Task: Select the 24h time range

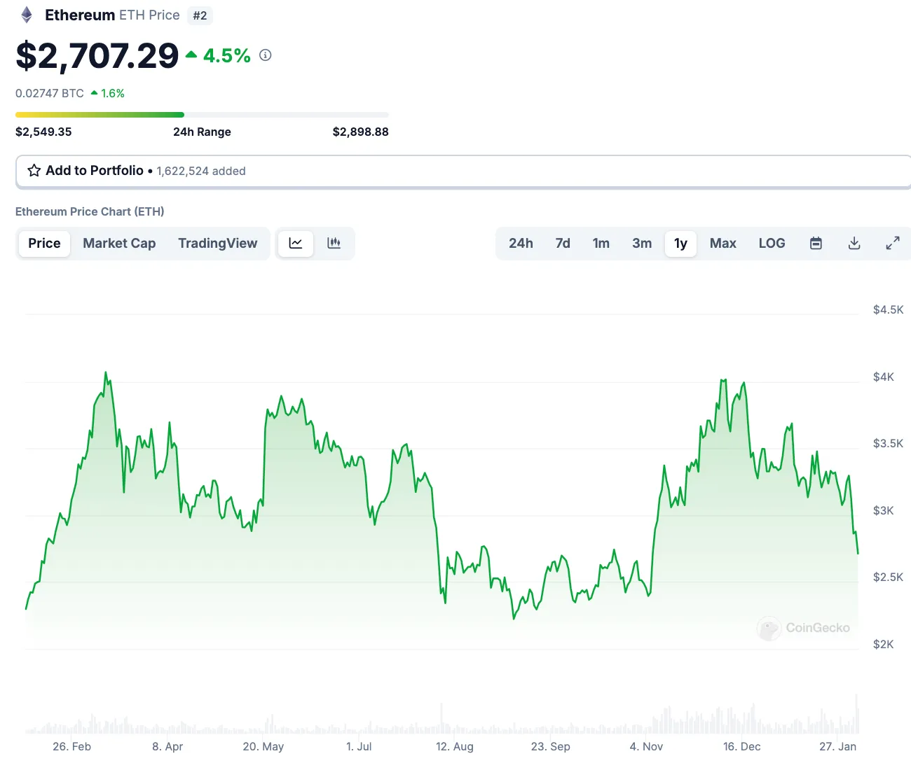Action: [x=521, y=243]
